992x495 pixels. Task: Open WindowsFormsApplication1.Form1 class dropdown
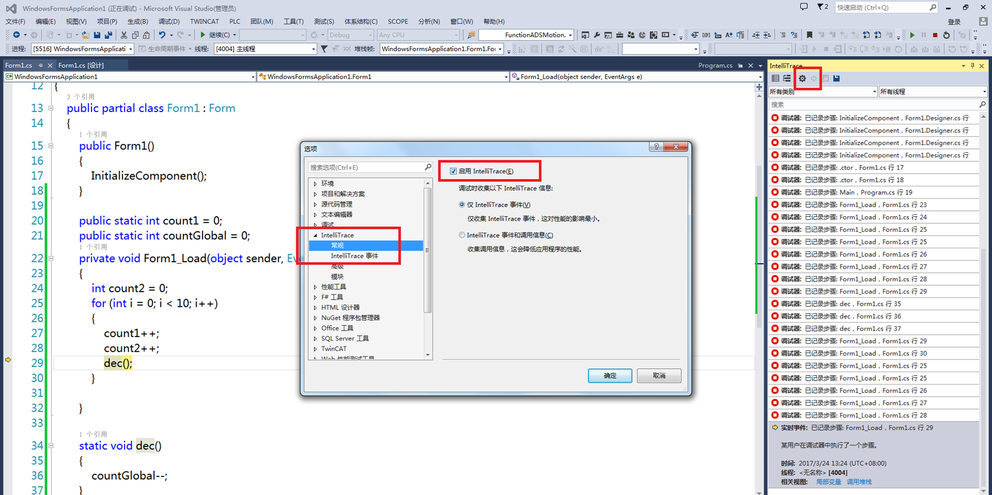tap(383, 77)
